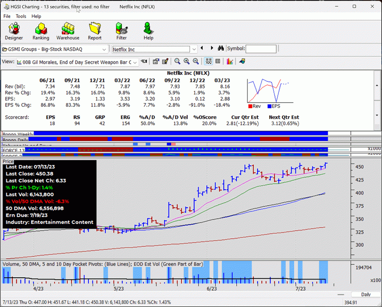Expand the Netflix Inc security dropdown
The height and width of the screenshot is (307, 382).
point(194,50)
